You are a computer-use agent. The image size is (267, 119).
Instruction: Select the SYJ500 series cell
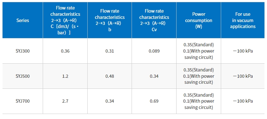(23, 76)
